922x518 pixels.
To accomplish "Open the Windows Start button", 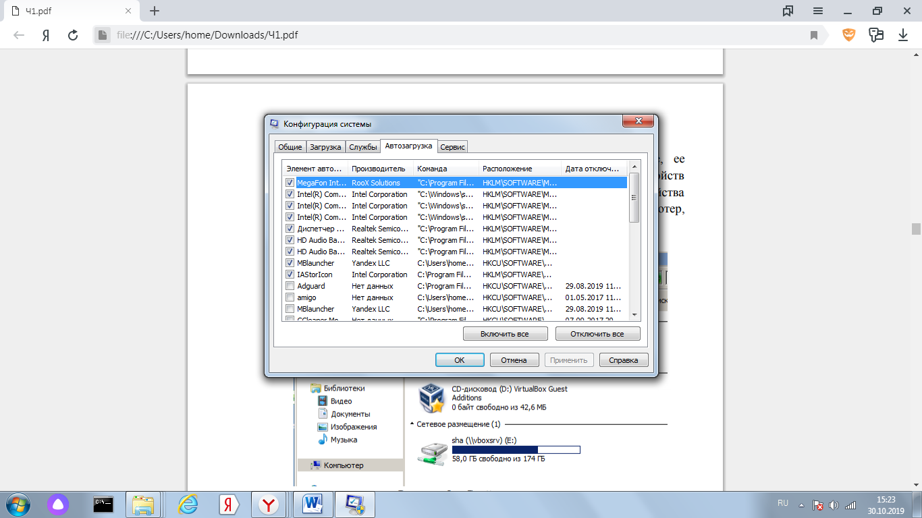I will tap(18, 504).
